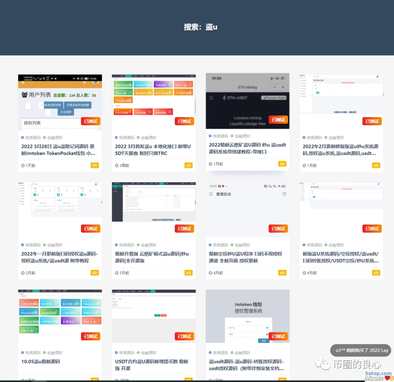Click the hamburger menu icon in the ETH-USDT thumbnail
The width and height of the screenshot is (394, 382).
point(211,98)
